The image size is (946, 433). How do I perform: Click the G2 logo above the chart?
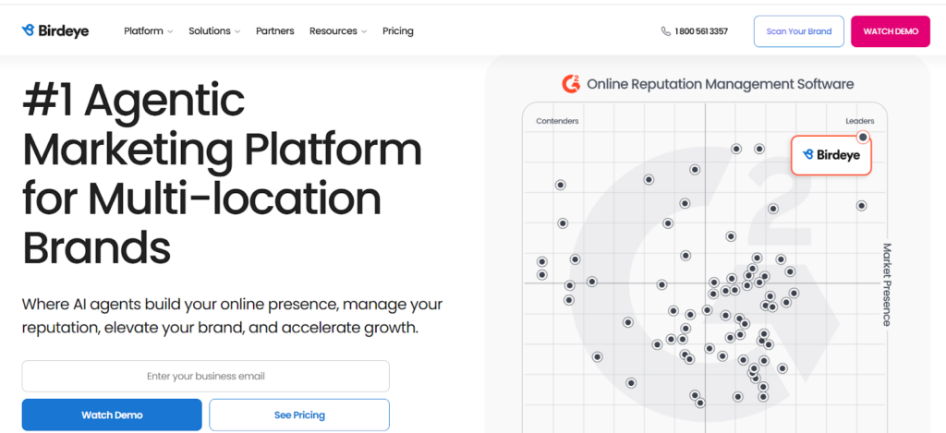(x=571, y=84)
